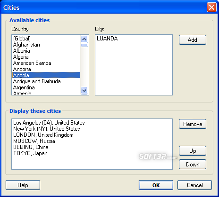This screenshot has width=219, height=197.
Task: Select Albania in the country list
Action: (46, 51)
